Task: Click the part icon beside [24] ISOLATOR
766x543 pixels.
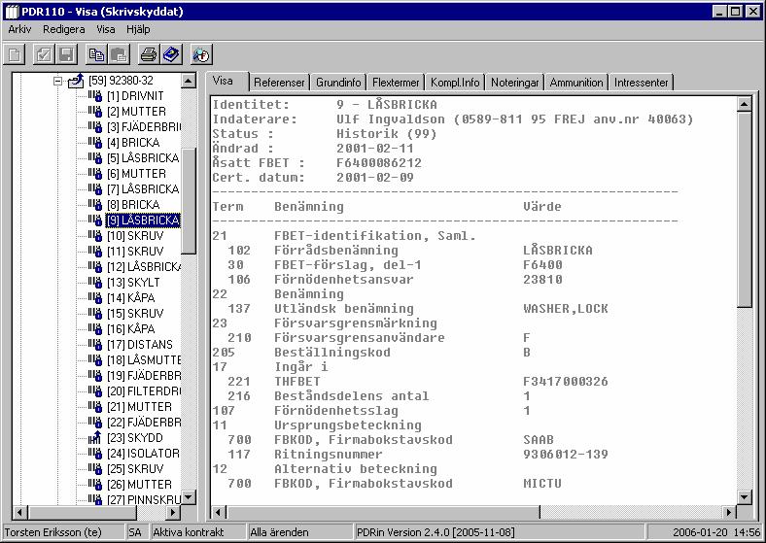Action: point(94,454)
